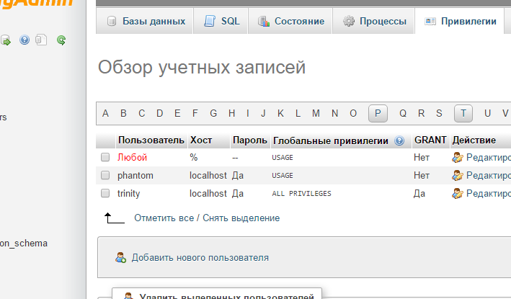This screenshot has height=299, width=511.
Task: Click the Действие column header
Action: pos(474,140)
